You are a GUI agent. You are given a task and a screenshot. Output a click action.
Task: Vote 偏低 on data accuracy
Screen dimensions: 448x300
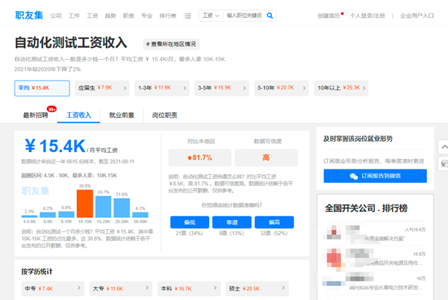point(190,222)
